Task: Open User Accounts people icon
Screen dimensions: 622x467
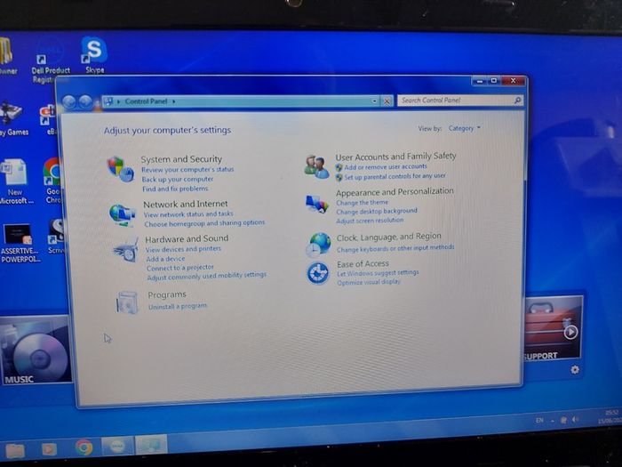Action: coord(316,167)
